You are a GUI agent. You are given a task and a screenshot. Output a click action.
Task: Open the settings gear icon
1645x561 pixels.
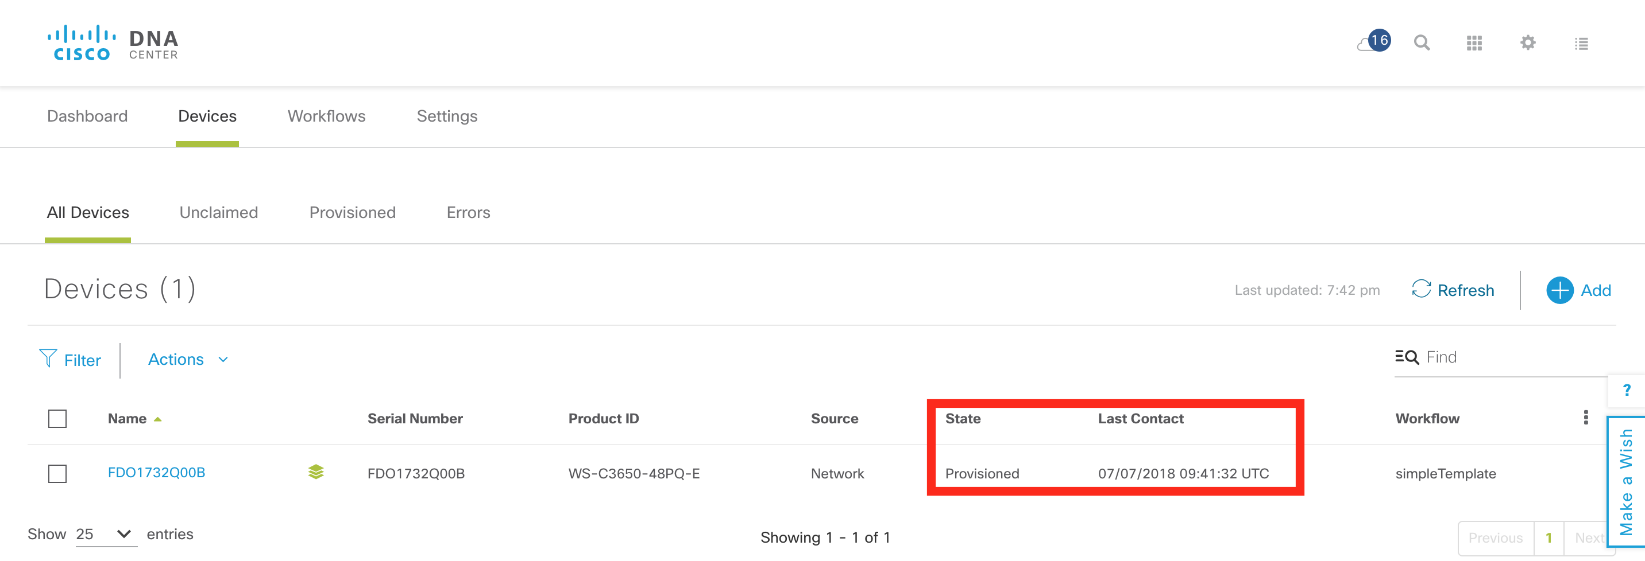point(1527,42)
